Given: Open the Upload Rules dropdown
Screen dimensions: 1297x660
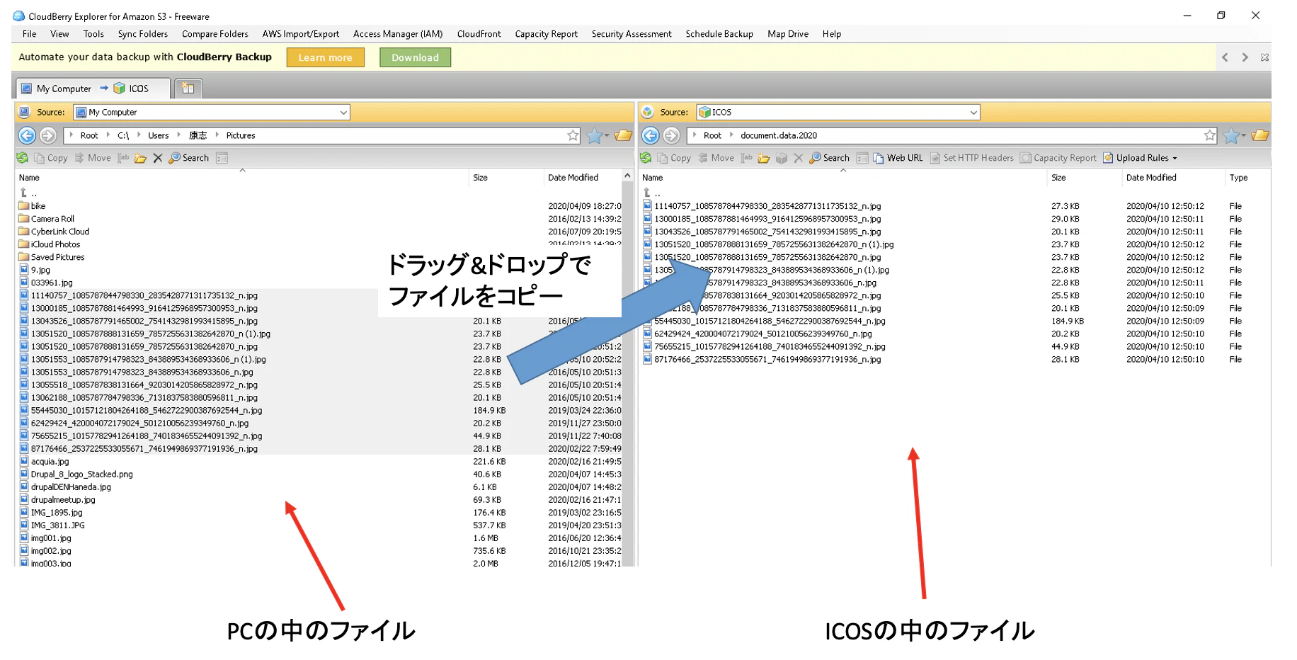Looking at the screenshot, I should [x=1140, y=158].
